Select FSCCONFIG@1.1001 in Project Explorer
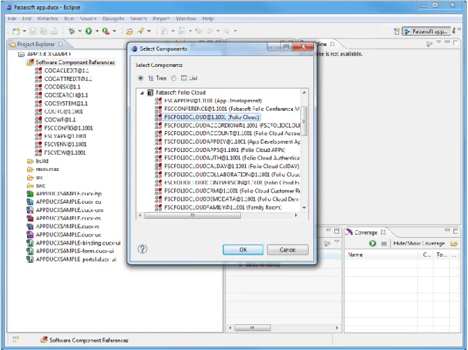Image resolution: width=468 pixels, height=350 pixels. (68, 128)
